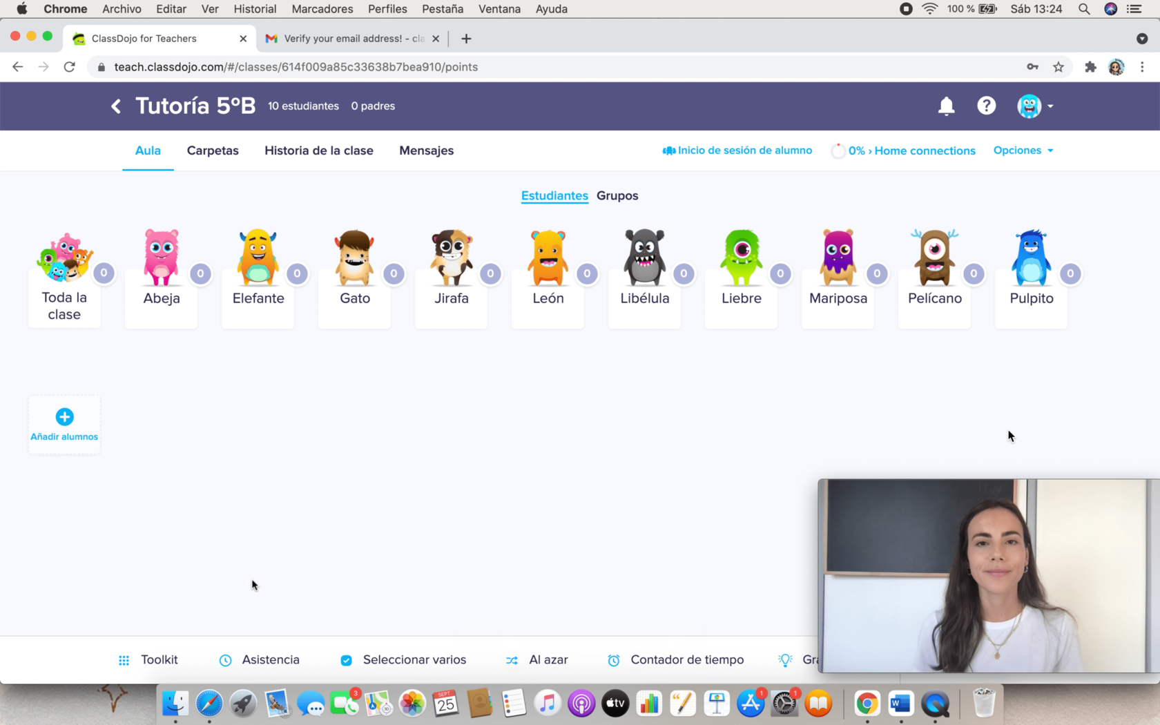Click the webcam video overlay
The height and width of the screenshot is (725, 1160).
(988, 576)
